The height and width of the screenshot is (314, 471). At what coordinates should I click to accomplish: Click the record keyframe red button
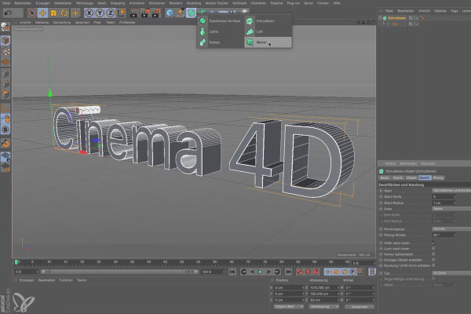(300, 272)
